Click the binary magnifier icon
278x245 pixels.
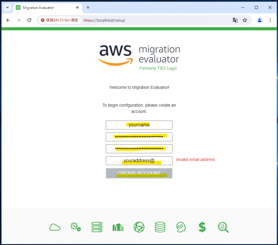223,227
